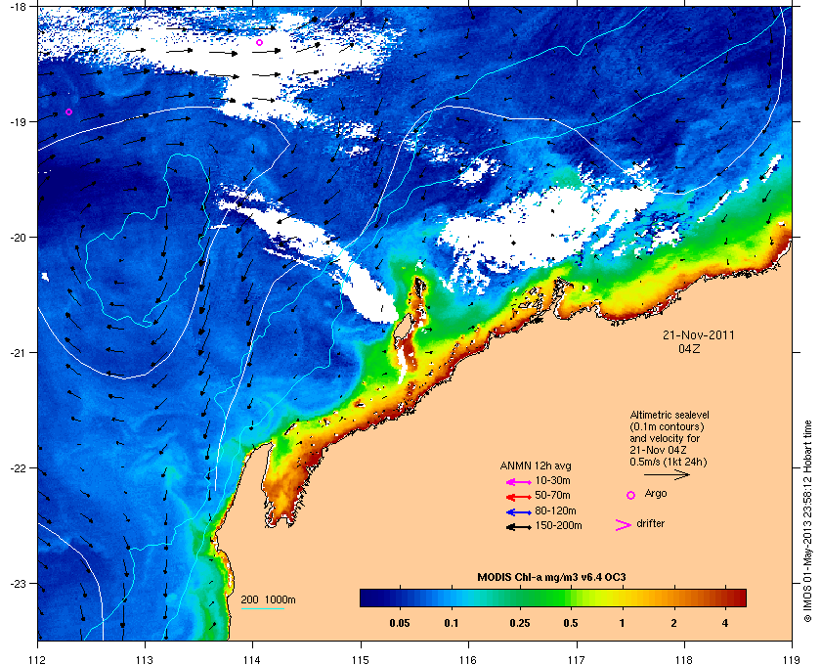
Task: Click the Argo float marker near 112.3E, 18.9S
Action: click(x=68, y=111)
